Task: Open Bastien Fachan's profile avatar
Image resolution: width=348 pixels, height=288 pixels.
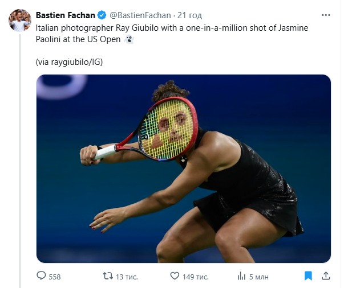Action: pyautogui.click(x=19, y=20)
